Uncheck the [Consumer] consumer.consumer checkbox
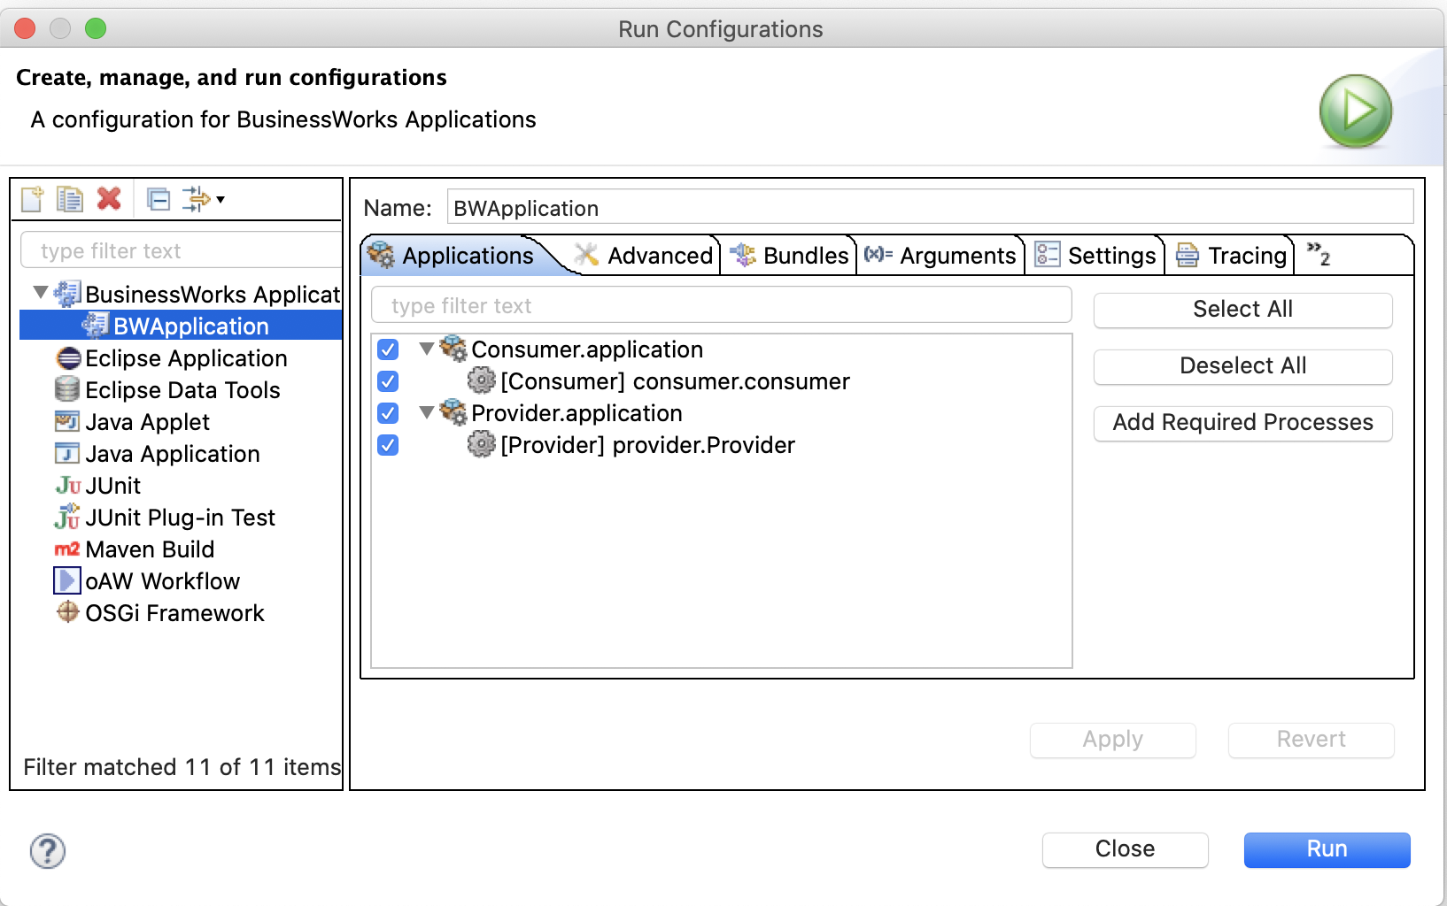This screenshot has width=1447, height=906. coord(388,381)
